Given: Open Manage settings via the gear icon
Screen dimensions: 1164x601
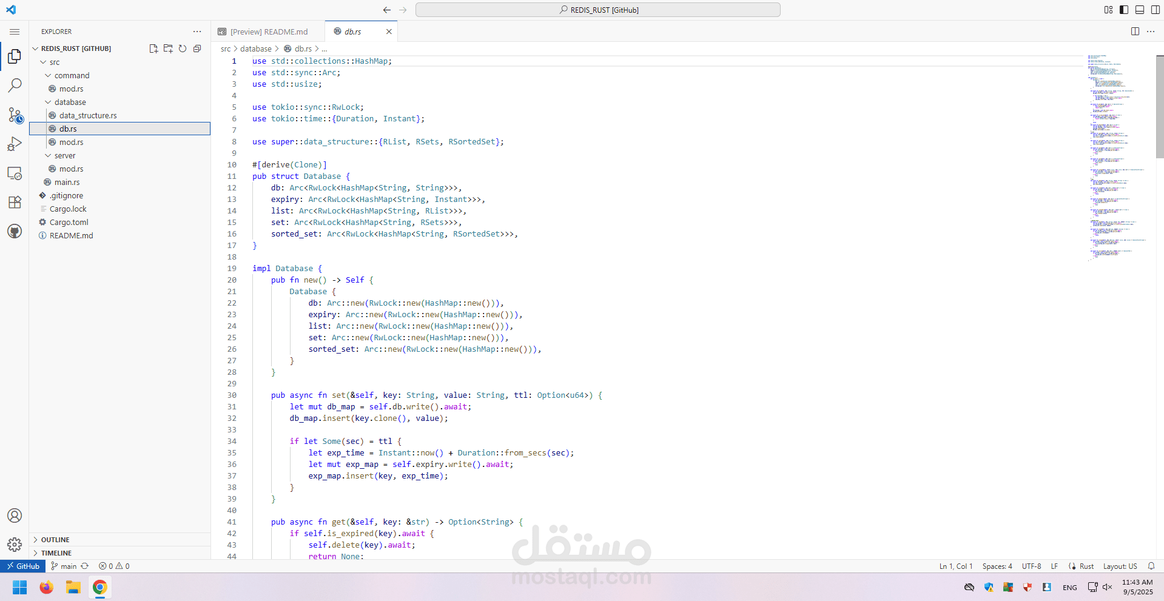Looking at the screenshot, I should (x=15, y=545).
